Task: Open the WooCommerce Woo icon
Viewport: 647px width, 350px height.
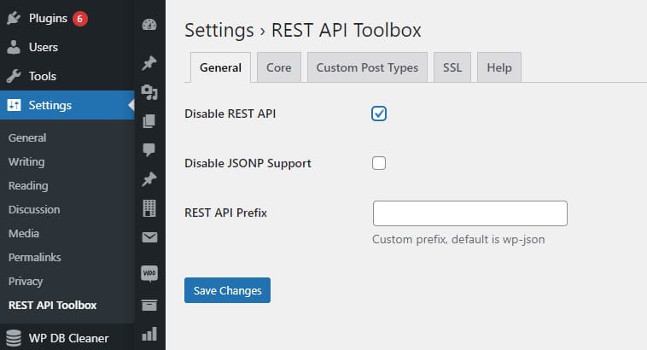Action: click(x=149, y=273)
